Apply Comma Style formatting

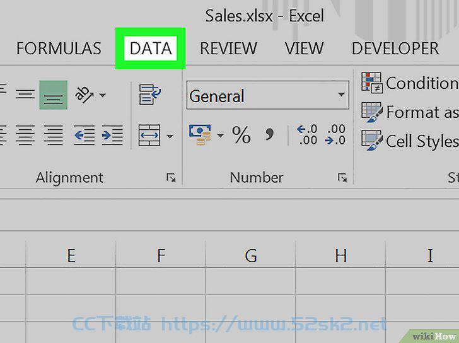269,134
